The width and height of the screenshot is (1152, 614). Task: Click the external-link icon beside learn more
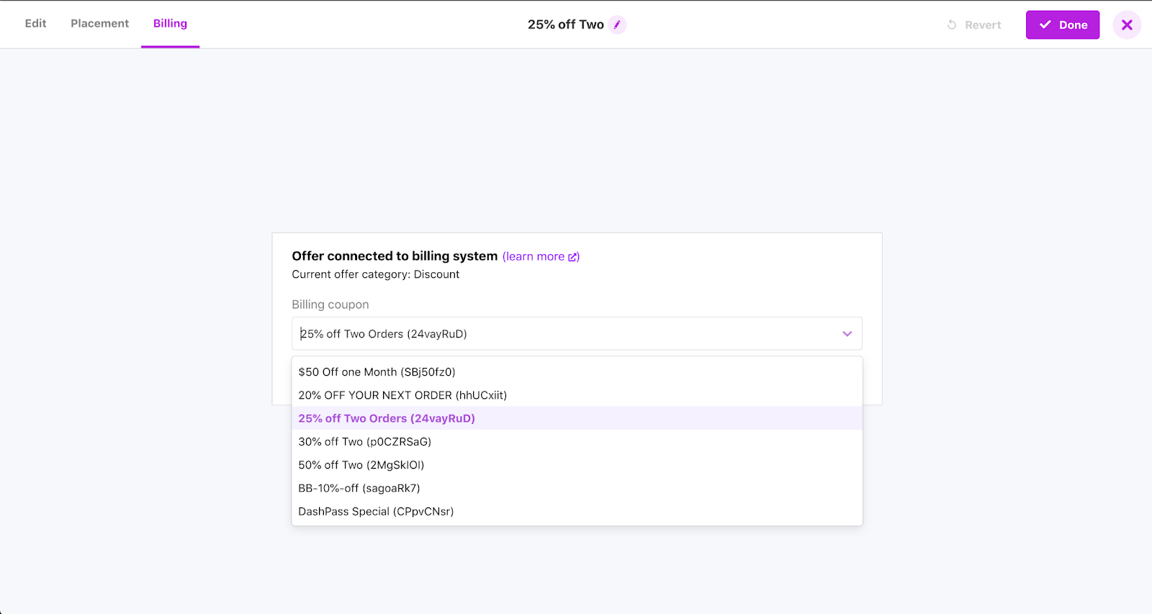coord(573,257)
